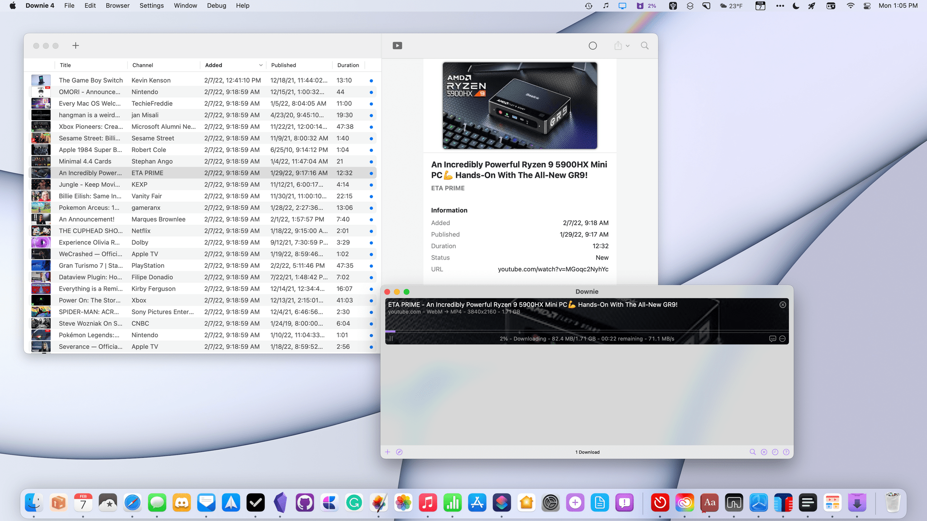Open the File menu
The height and width of the screenshot is (521, 927).
pos(69,5)
